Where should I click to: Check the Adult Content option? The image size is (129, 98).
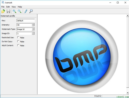pyautogui.click(x=18, y=45)
